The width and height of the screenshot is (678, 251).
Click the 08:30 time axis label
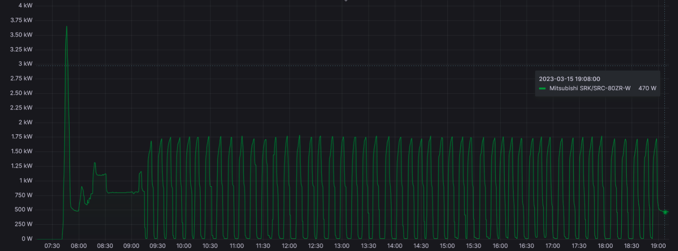pos(105,246)
